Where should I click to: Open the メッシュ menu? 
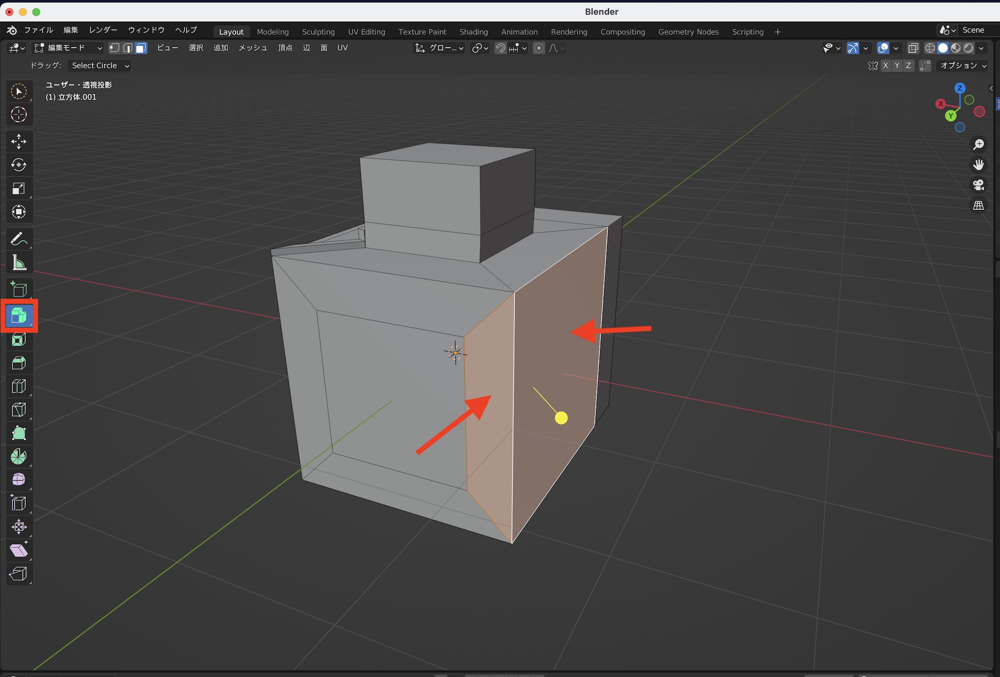tap(252, 48)
